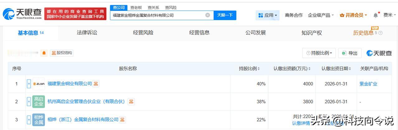Click equity icon beside 桓烨（浙江）金属复合材料有限公司
The height and width of the screenshot is (130, 398).
coord(122,119)
